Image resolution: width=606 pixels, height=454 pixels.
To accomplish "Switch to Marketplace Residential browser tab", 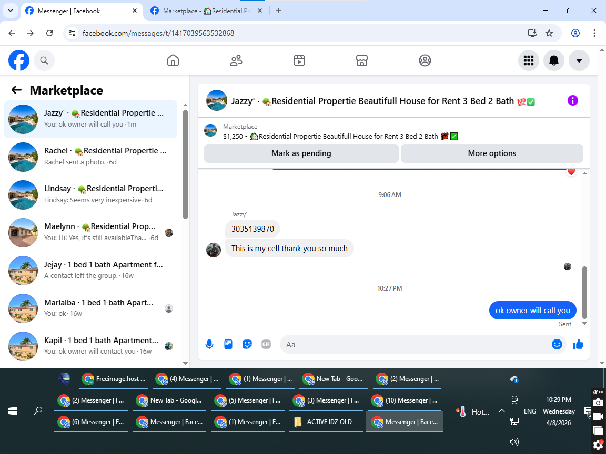I will (207, 11).
